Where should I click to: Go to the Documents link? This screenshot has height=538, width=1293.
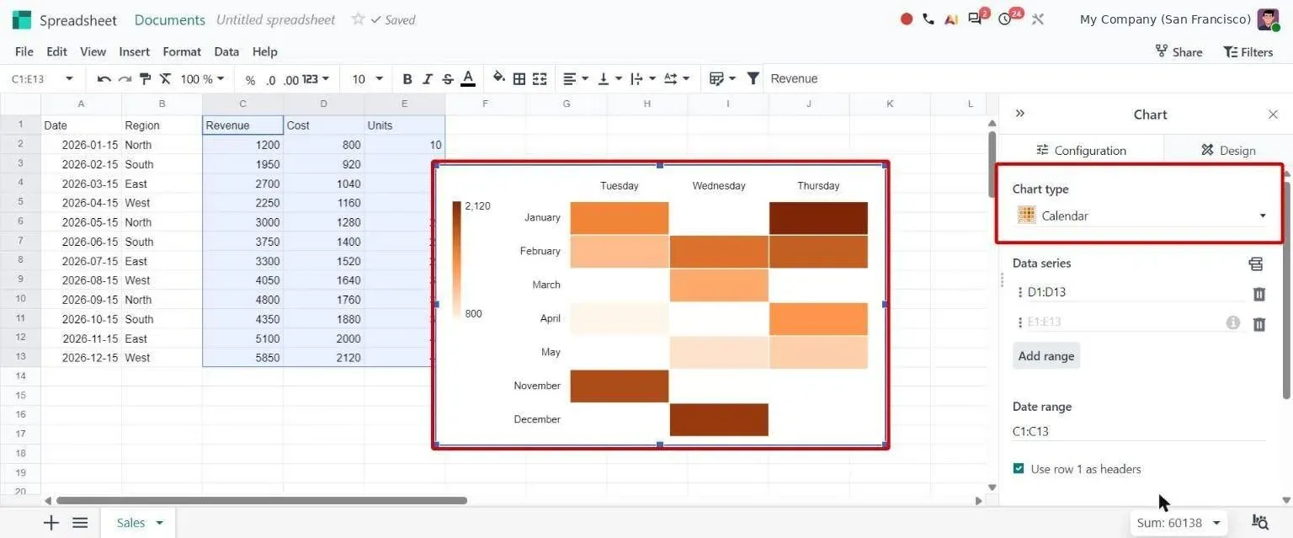point(170,19)
